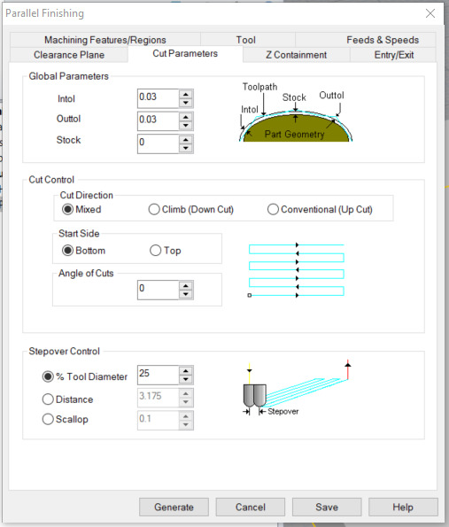The image size is (449, 527).
Task: Increase % Tool Diameter value
Action: click(186, 371)
